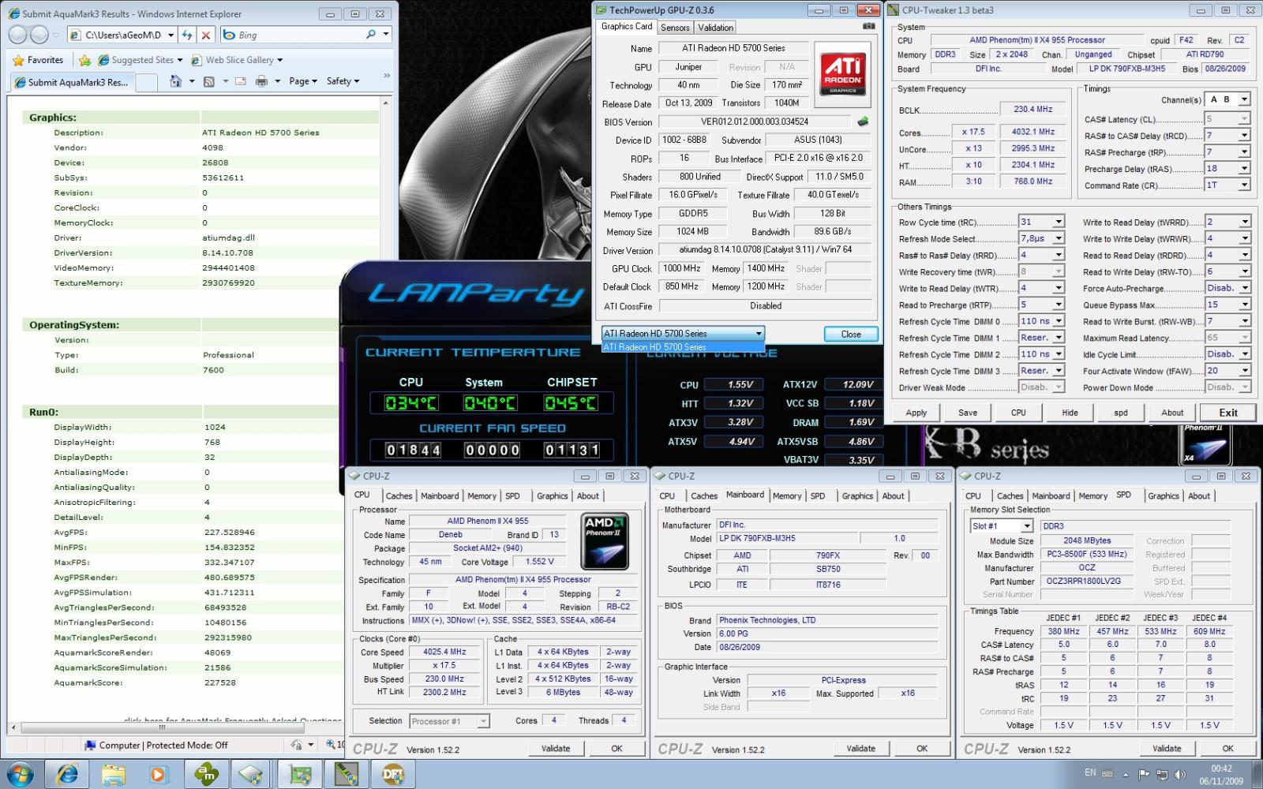The image size is (1263, 789).
Task: Click the Add to Favorites Bar star icon
Action: click(x=84, y=60)
